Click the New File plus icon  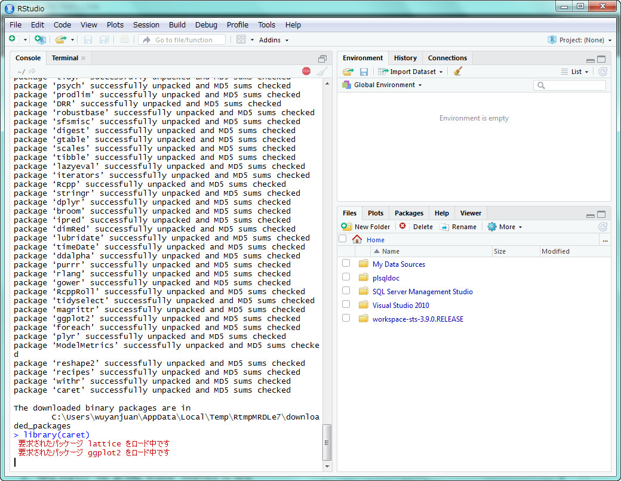[x=13, y=39]
